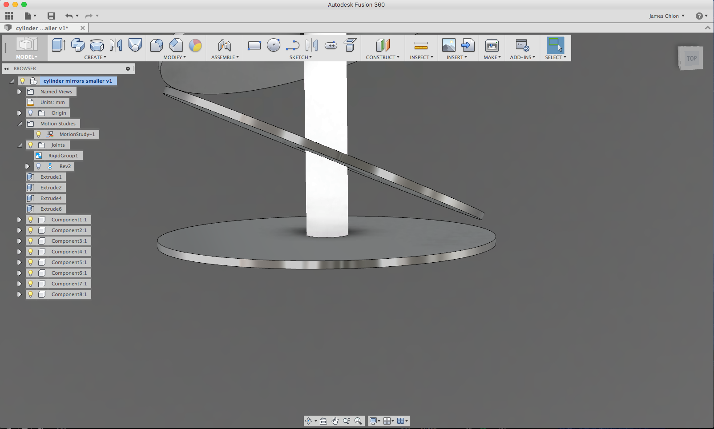Expand the Named Views folder

click(x=19, y=91)
